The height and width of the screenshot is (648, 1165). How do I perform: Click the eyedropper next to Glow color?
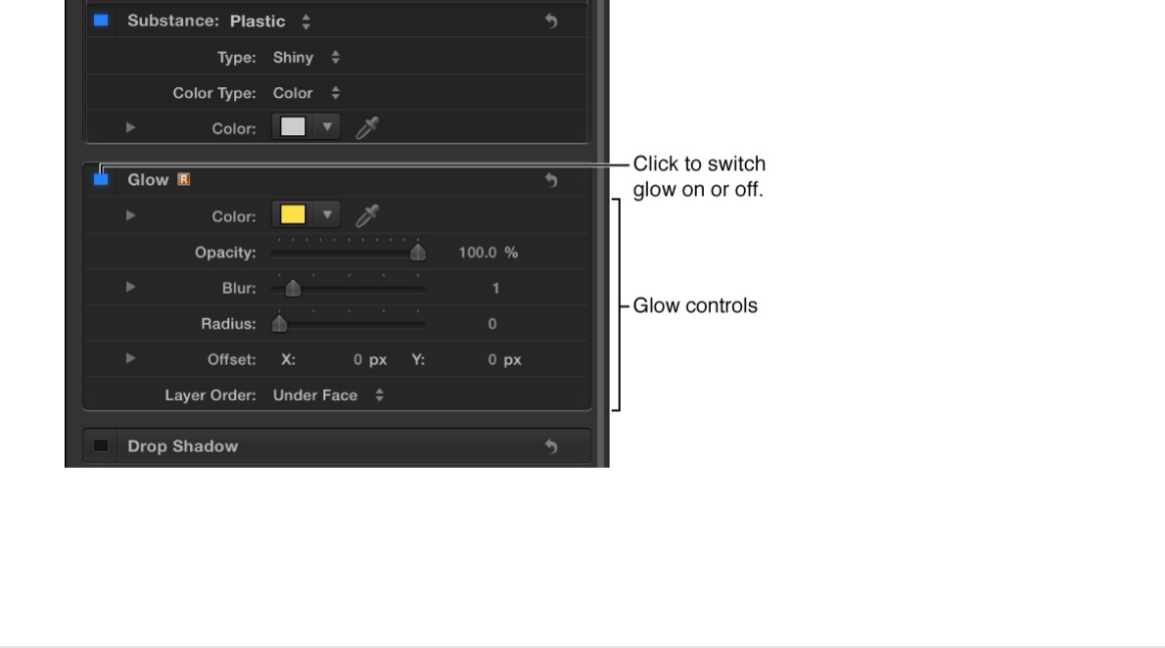pos(366,215)
